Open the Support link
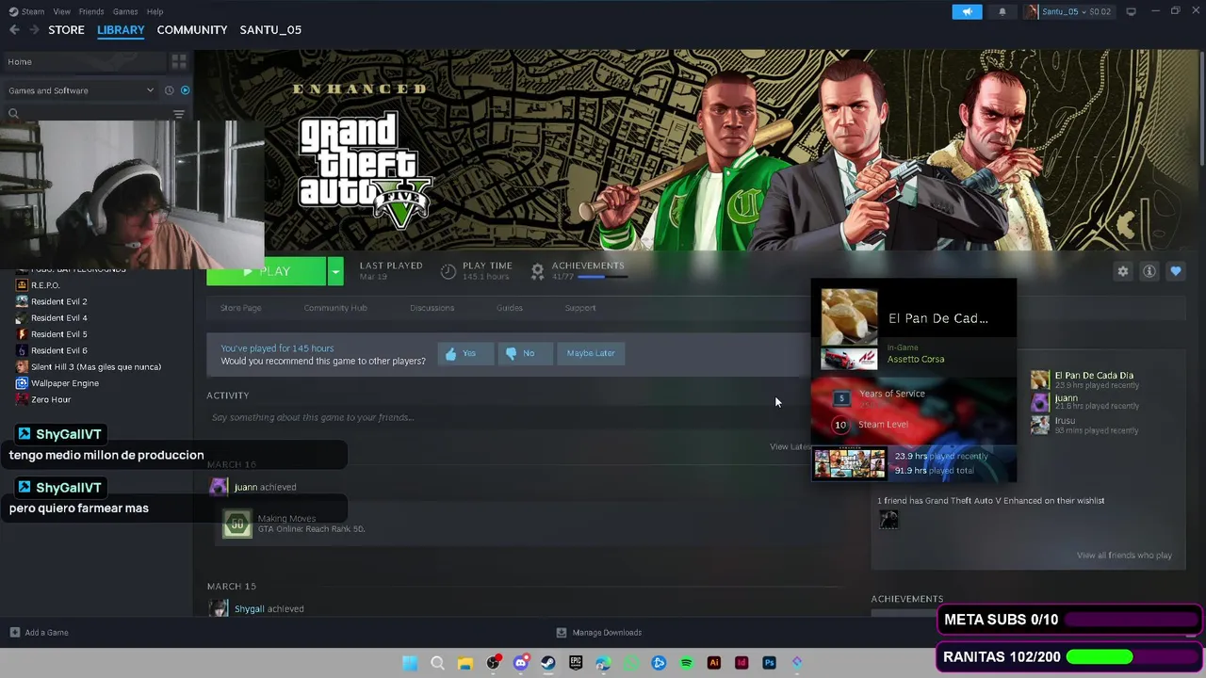 pos(580,308)
